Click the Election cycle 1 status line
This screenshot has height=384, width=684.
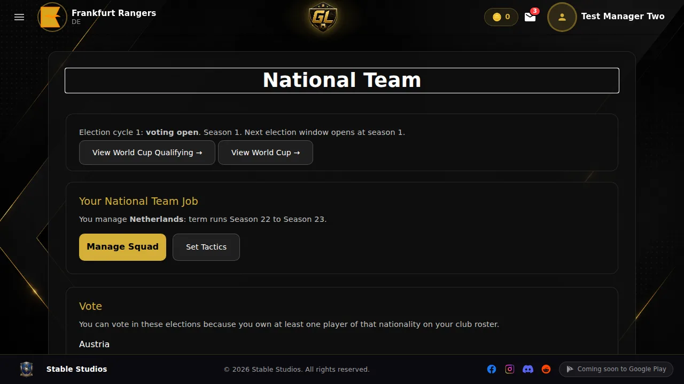242,132
